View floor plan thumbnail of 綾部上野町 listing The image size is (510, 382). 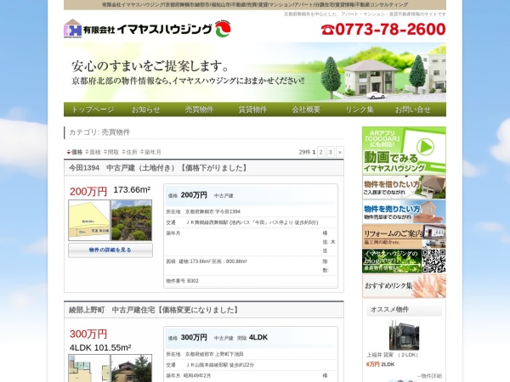89,368
